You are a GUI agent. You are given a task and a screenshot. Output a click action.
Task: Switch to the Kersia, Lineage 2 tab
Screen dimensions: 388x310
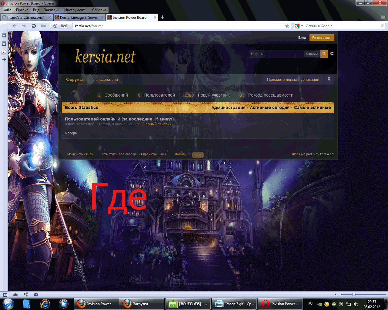(x=79, y=17)
